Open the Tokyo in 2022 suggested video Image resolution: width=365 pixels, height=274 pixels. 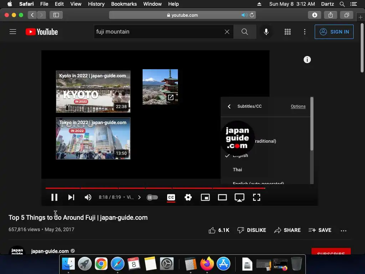93,138
